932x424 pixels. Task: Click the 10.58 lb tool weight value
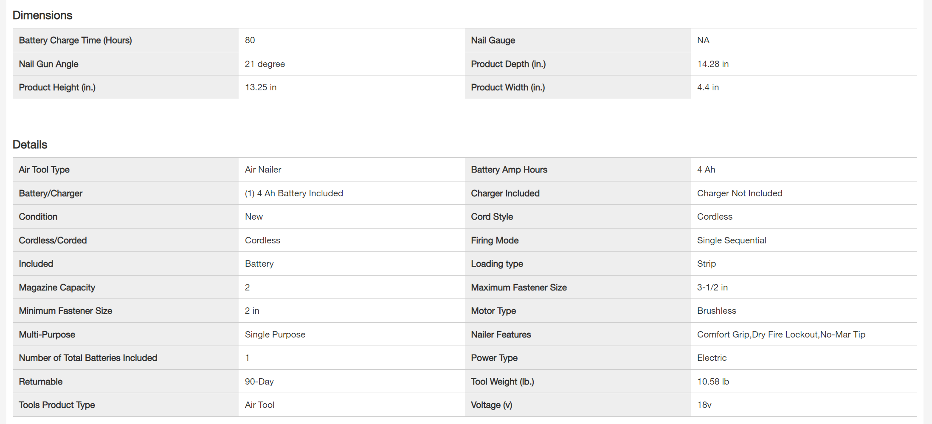713,382
